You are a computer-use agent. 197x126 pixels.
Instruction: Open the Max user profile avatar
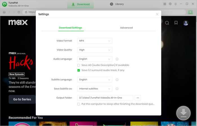click(186, 23)
